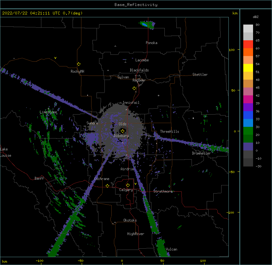Click the Vulcan town label

171,249
